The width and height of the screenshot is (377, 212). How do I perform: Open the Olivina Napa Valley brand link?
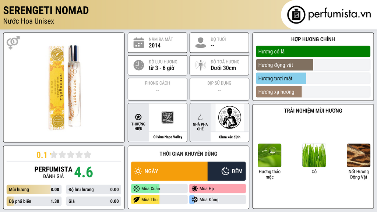pyautogui.click(x=168, y=137)
